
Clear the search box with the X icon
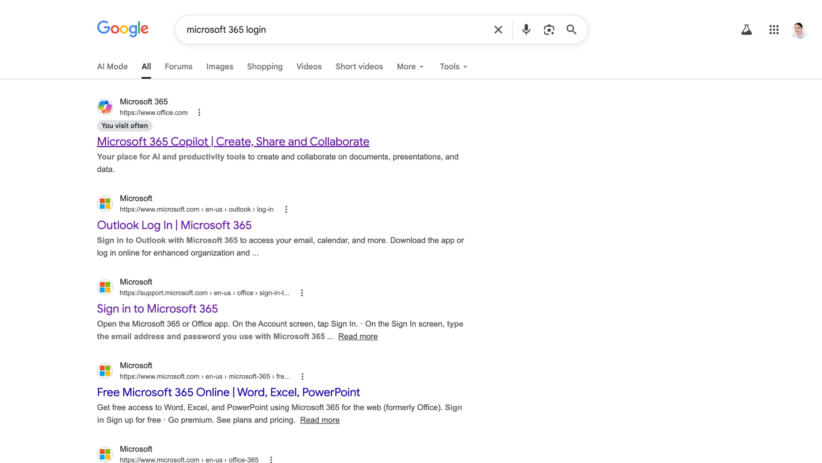point(498,30)
